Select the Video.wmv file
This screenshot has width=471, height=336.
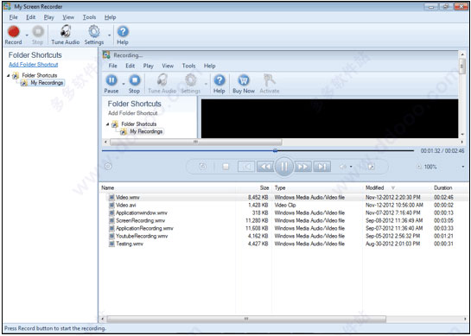[128, 198]
